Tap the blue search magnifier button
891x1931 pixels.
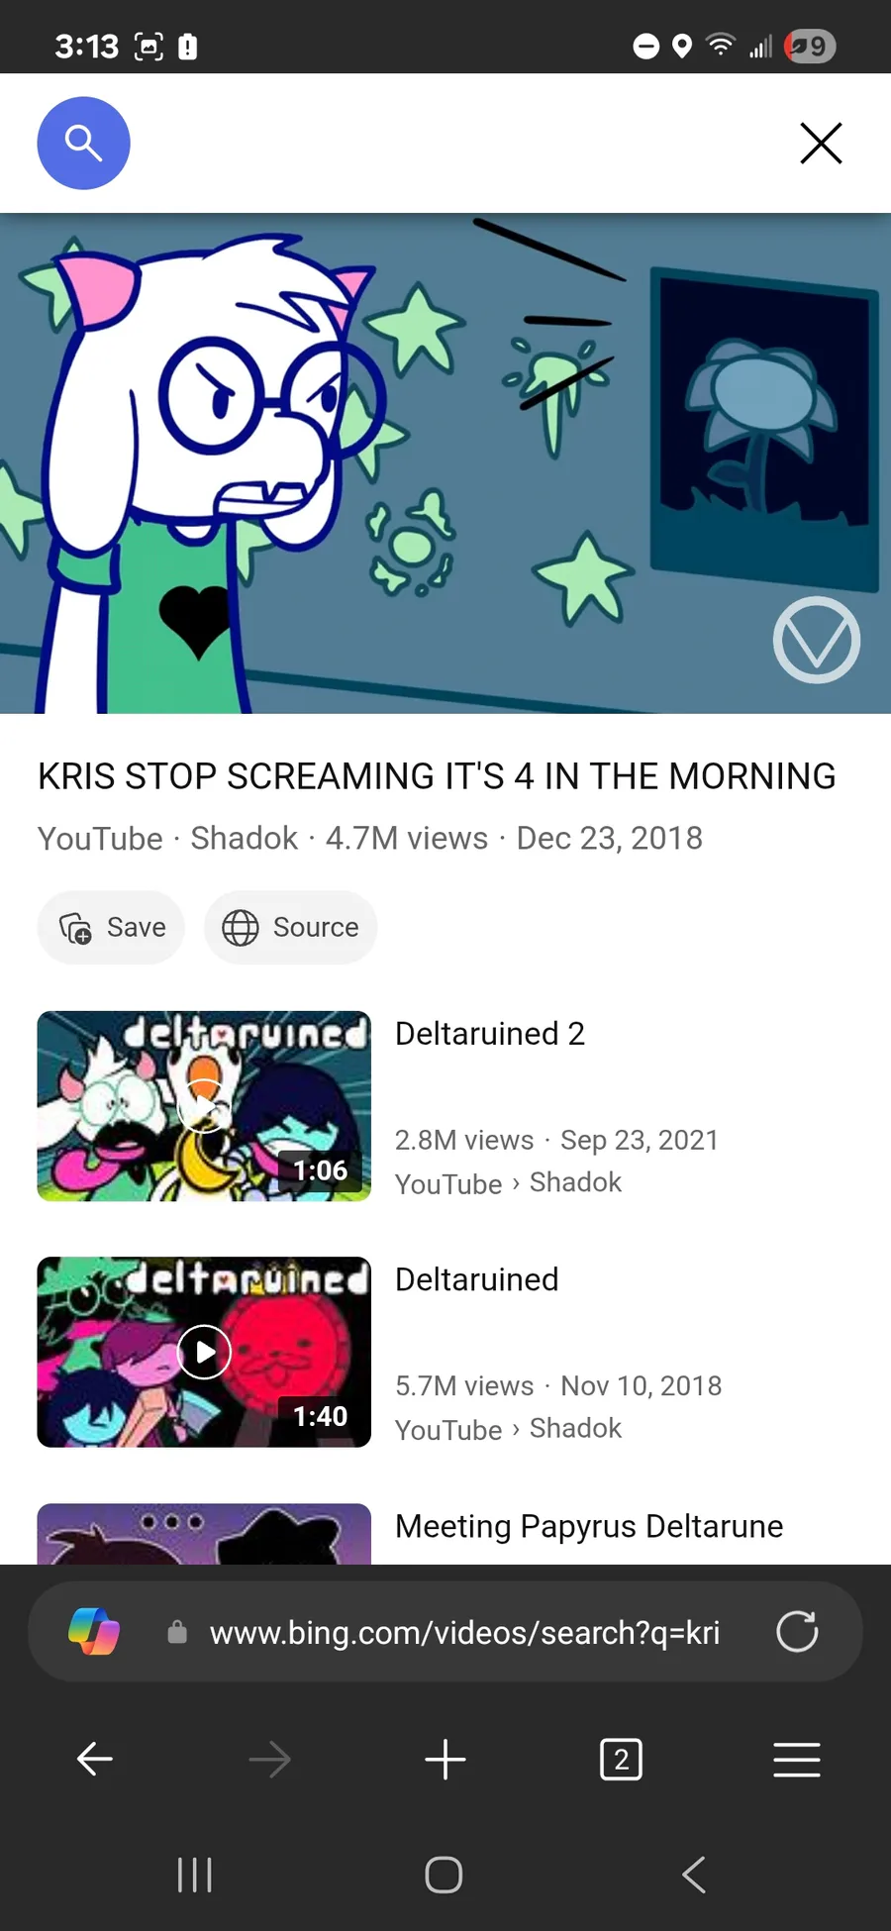click(x=83, y=144)
